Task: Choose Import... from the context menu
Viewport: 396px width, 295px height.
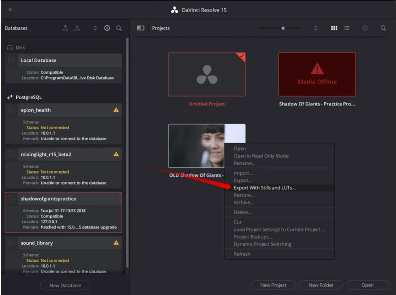Action: (x=279, y=173)
